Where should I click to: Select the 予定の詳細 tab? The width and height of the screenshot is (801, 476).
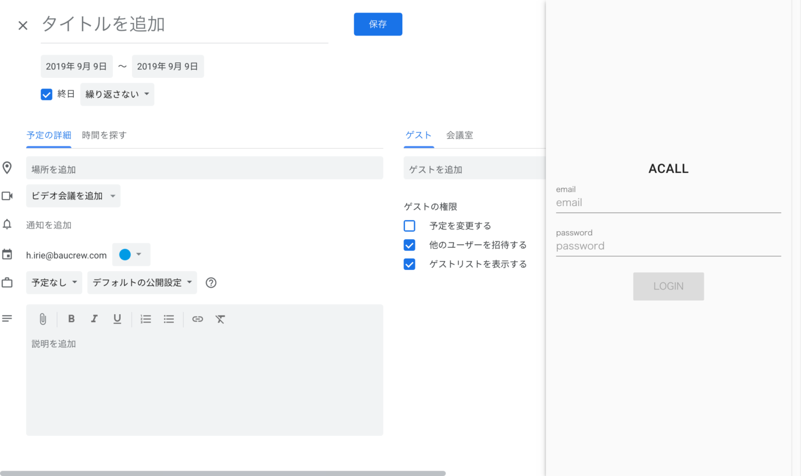tap(49, 136)
